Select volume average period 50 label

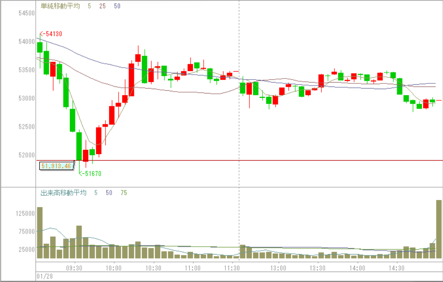(x=109, y=193)
